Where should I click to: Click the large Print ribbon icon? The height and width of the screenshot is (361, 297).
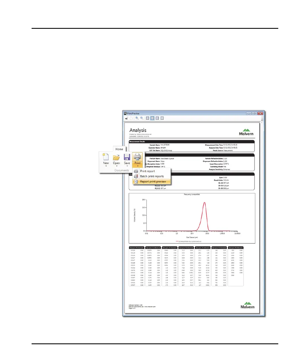coord(138,157)
